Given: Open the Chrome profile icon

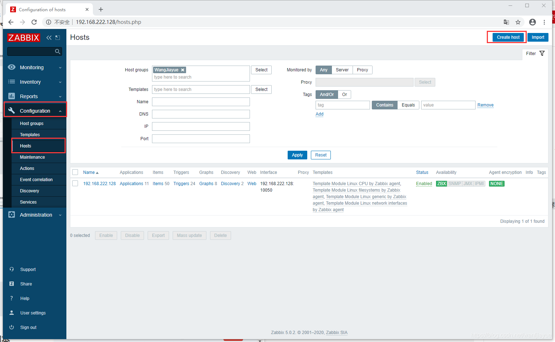Looking at the screenshot, I should click(x=533, y=22).
